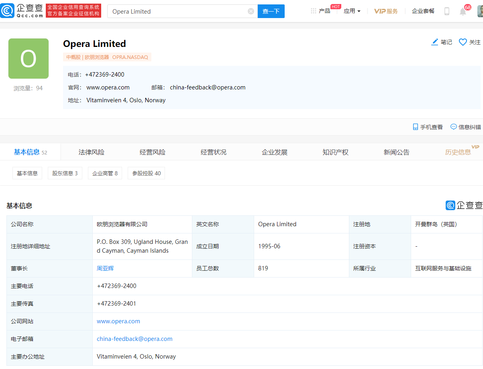Screen dimensions: 483x369
Task: Open notifications bell icon
Action: 463,12
